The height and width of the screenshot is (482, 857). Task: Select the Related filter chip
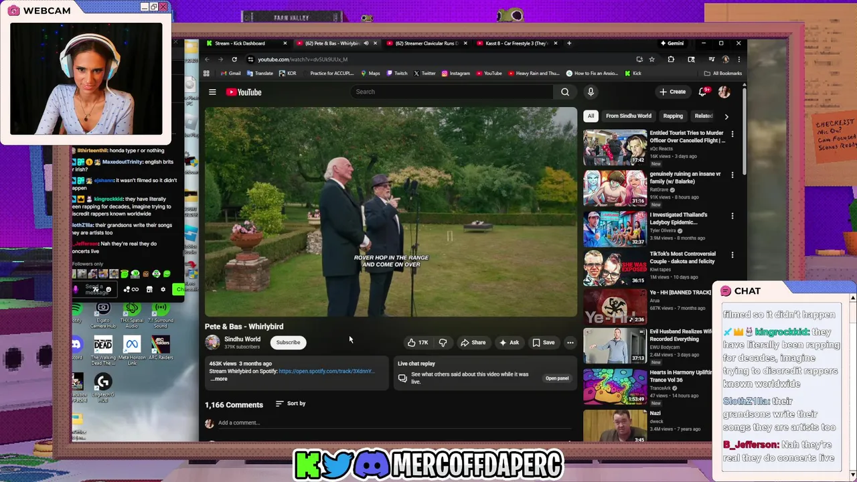[x=703, y=116]
